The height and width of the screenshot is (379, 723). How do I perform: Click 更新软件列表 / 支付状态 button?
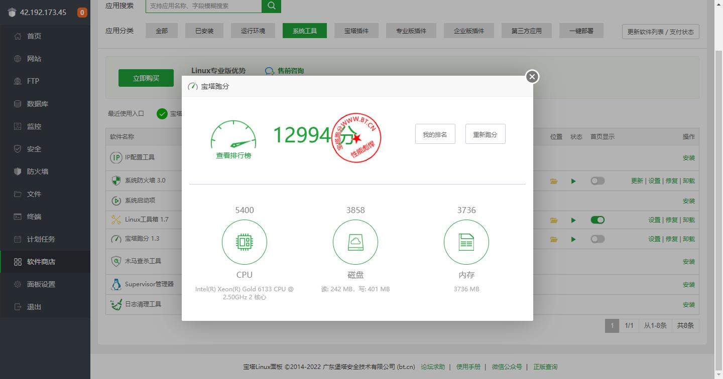point(661,32)
